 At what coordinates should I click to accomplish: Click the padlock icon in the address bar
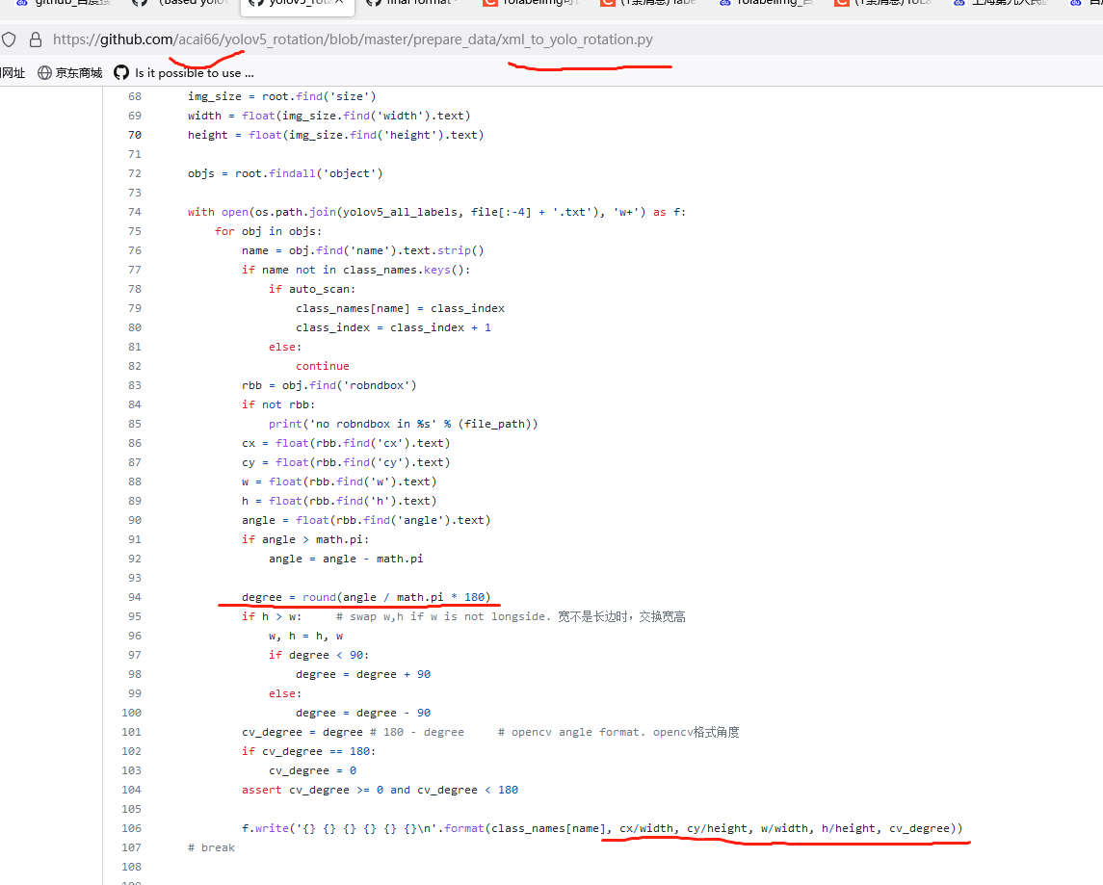point(34,39)
